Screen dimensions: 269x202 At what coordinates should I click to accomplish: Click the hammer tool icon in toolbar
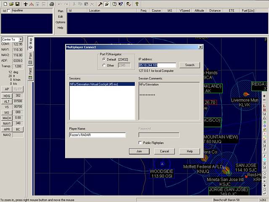click(x=101, y=4)
